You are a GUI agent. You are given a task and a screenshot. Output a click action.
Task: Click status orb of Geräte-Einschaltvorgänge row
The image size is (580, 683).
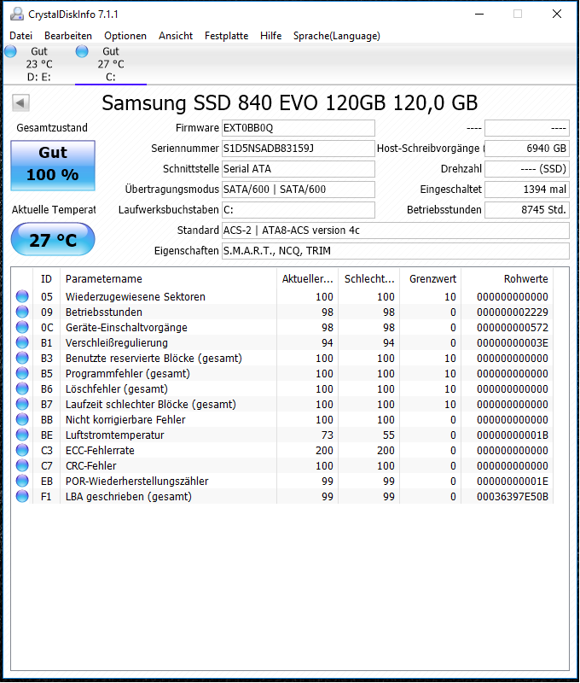(x=22, y=327)
